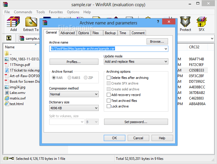Image resolution: width=217 pixels, height=164 pixels.
Task: Open the Commands menu
Action: (x=23, y=12)
